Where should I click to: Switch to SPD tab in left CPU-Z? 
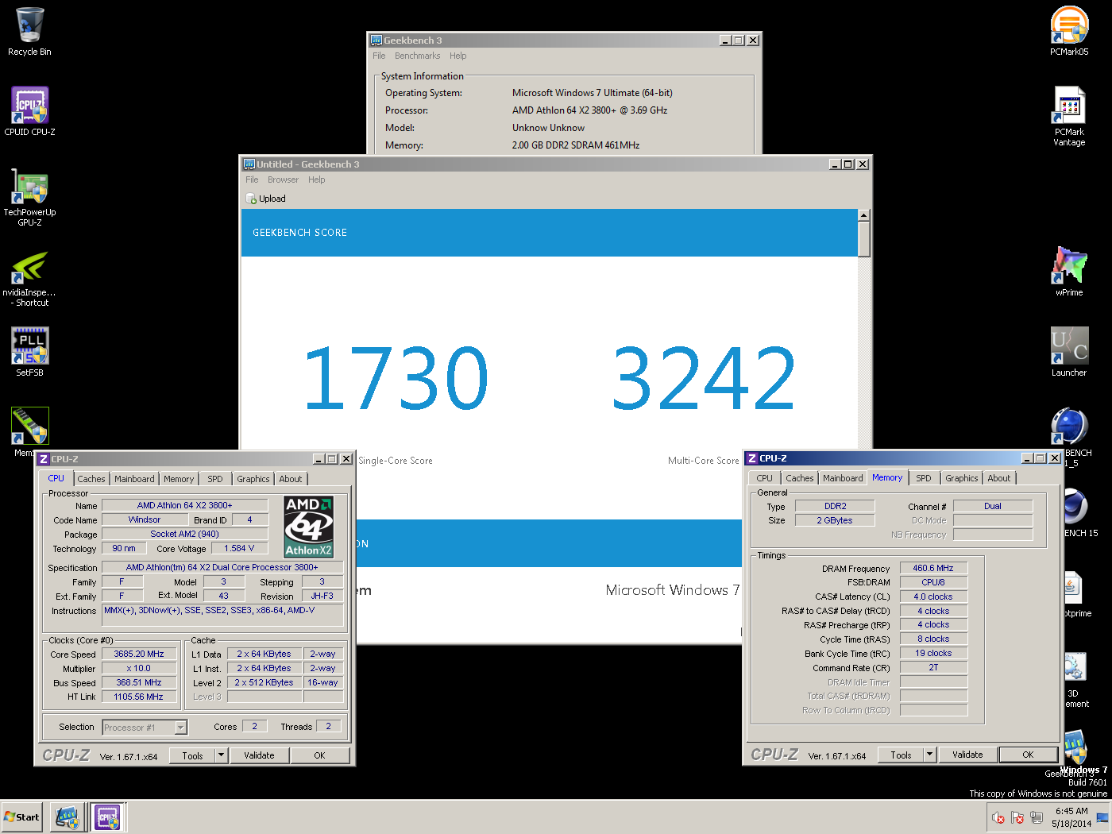[215, 479]
